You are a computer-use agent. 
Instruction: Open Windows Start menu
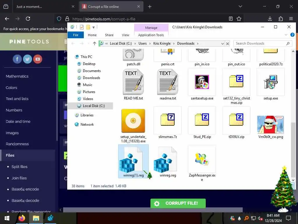point(7,218)
